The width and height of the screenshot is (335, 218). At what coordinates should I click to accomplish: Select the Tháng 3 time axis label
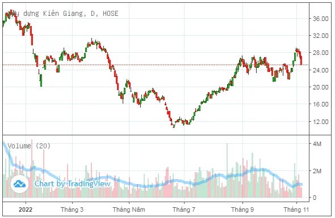click(x=72, y=210)
